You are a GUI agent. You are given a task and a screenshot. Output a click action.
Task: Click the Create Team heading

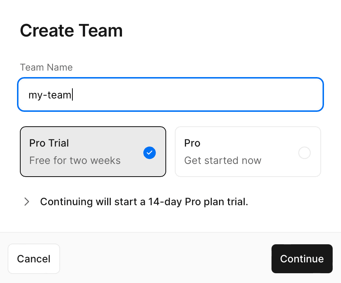click(71, 30)
